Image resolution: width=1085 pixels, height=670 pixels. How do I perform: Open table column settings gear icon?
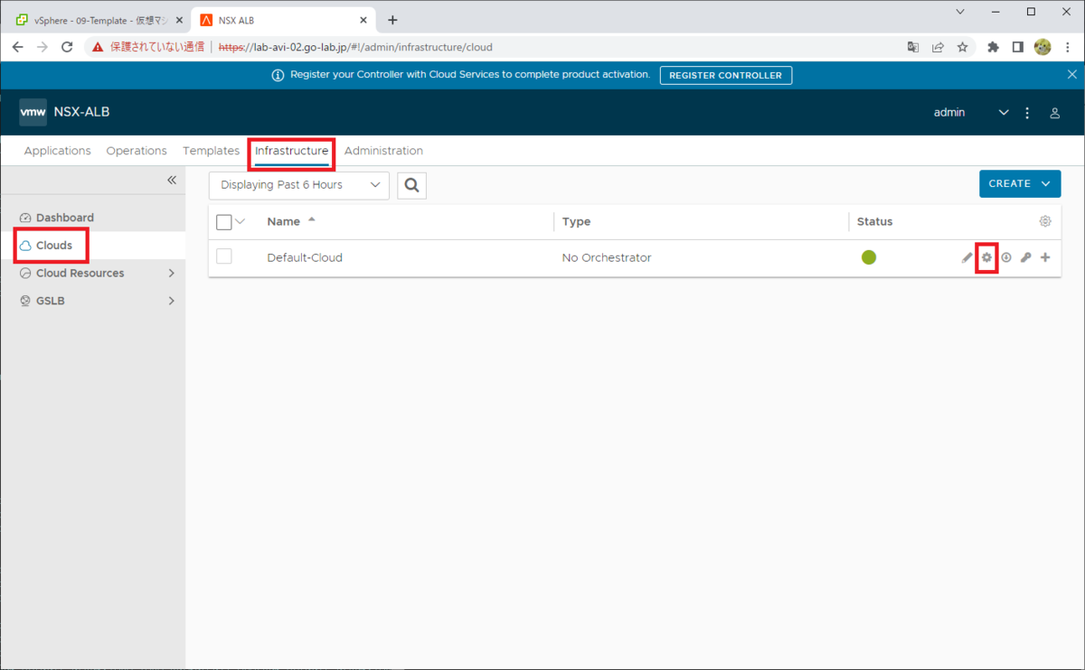(1045, 221)
